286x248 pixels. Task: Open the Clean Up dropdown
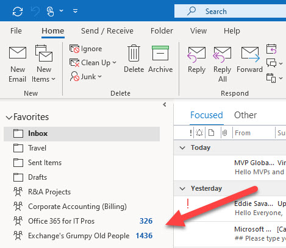click(93, 63)
